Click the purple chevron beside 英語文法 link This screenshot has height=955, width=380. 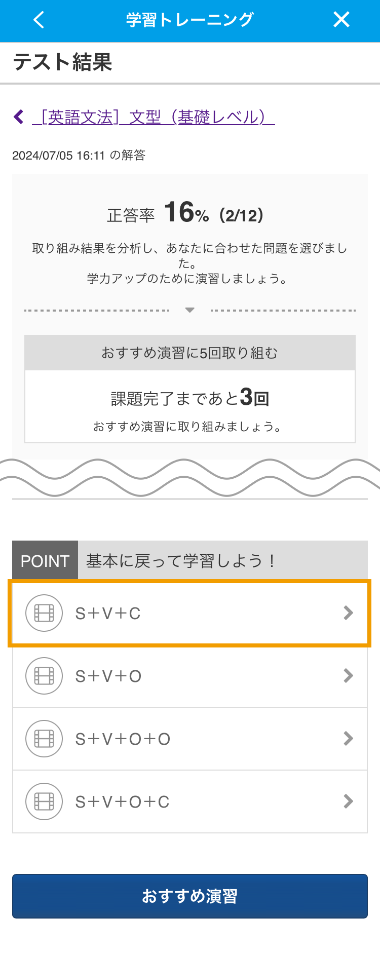click(x=19, y=117)
